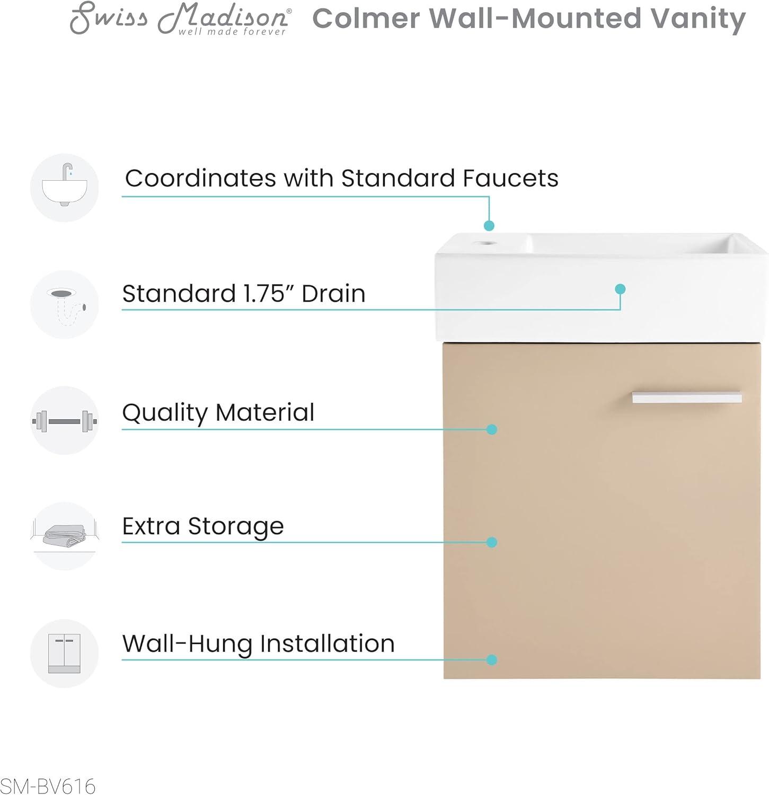Click the Standard 1.75" Drain text
The width and height of the screenshot is (769, 795).
coord(244,294)
